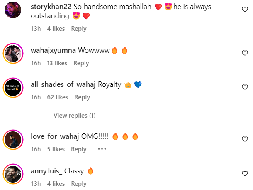Viewport: 253px width, 190px height.
Task: Like storykhan22's comment with the heart
Action: (x=245, y=10)
